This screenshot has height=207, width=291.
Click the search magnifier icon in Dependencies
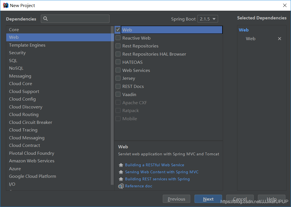click(45, 19)
